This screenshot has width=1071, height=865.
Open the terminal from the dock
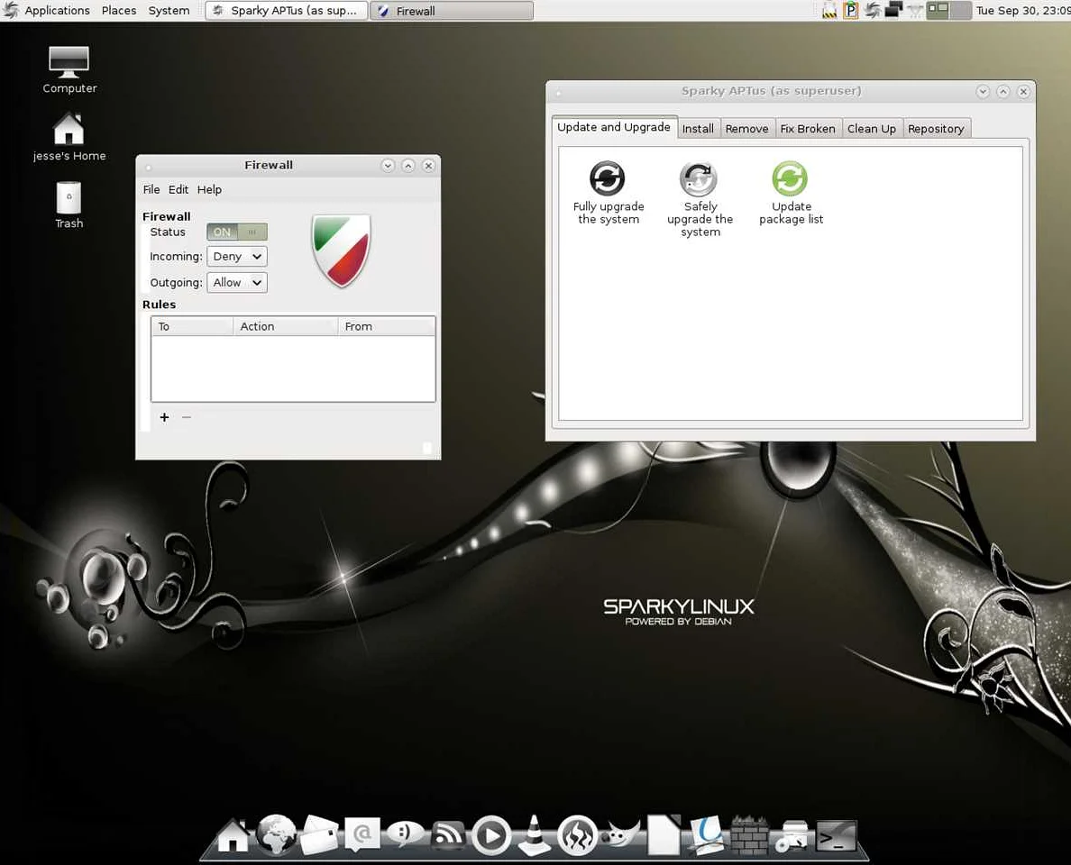point(836,835)
